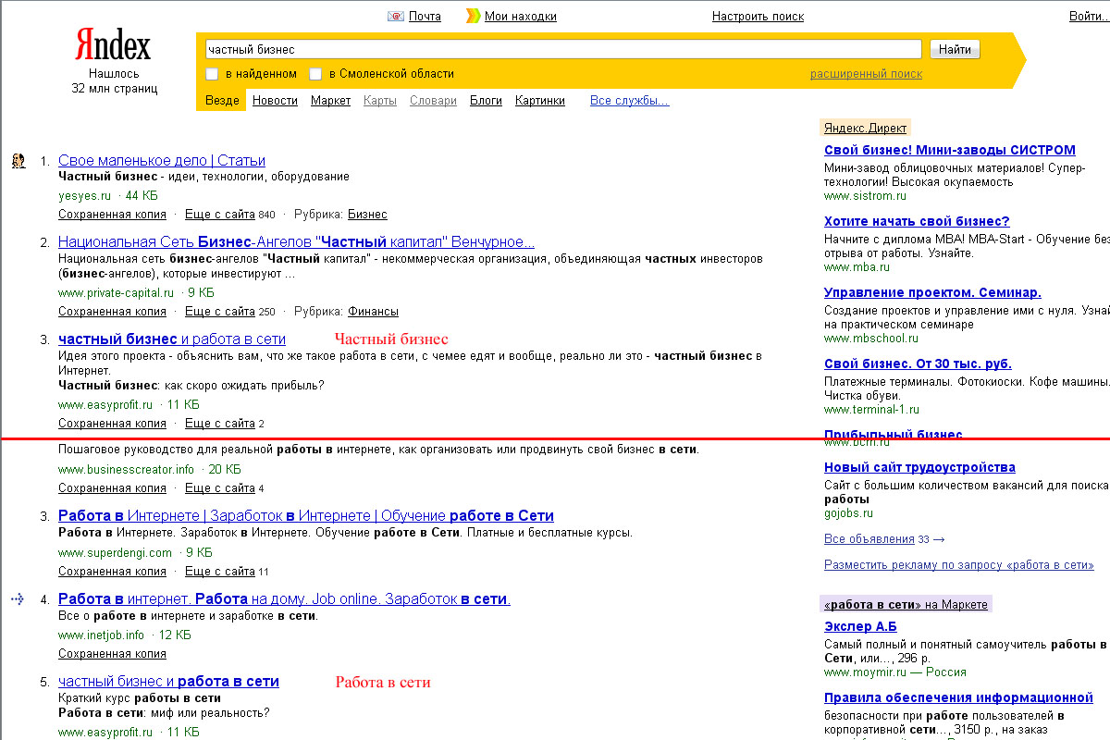Screen dimensions: 1110x740
Task: Open Все службы link
Action: tap(629, 100)
